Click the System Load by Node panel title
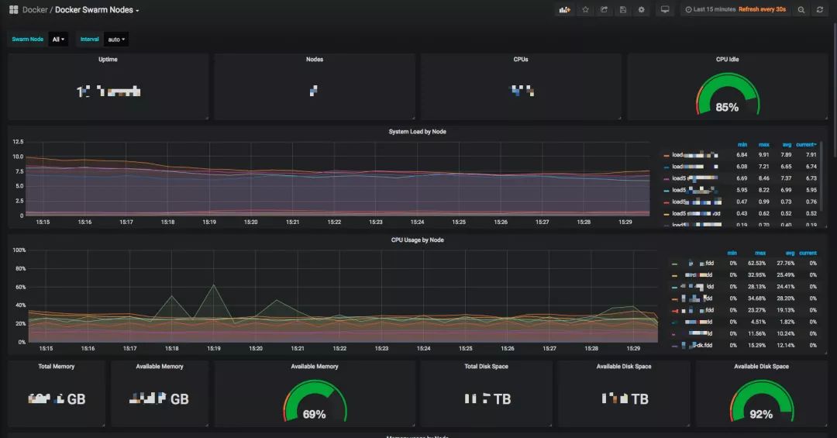This screenshot has width=837, height=438. tap(417, 132)
